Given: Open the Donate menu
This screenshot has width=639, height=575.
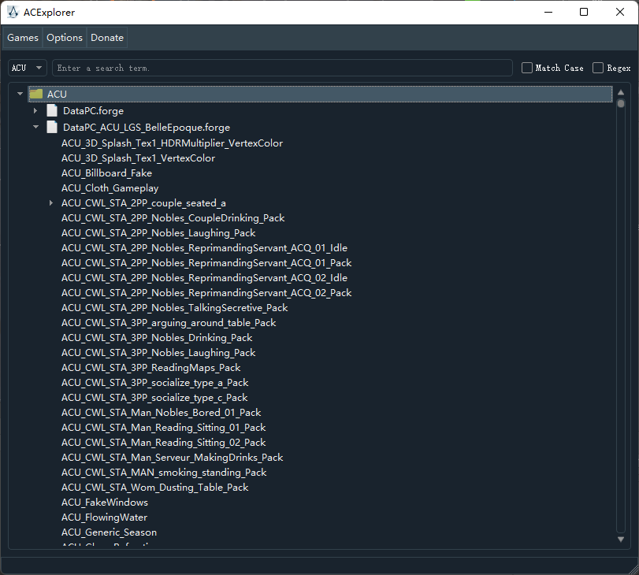Looking at the screenshot, I should coord(107,38).
